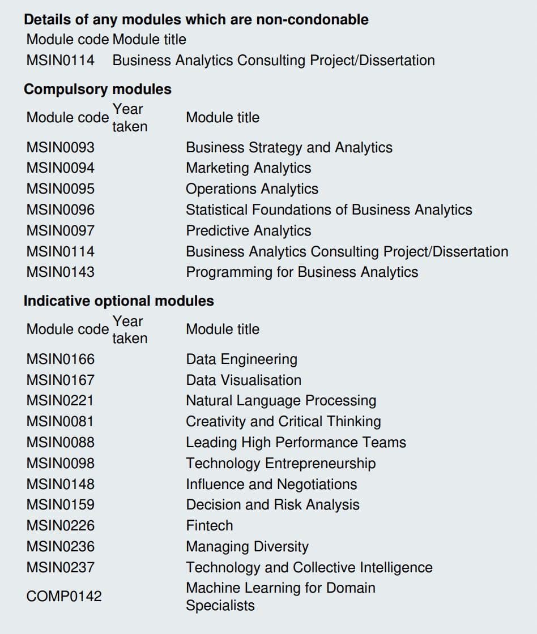Click Leading High Performance Teams title

[296, 443]
